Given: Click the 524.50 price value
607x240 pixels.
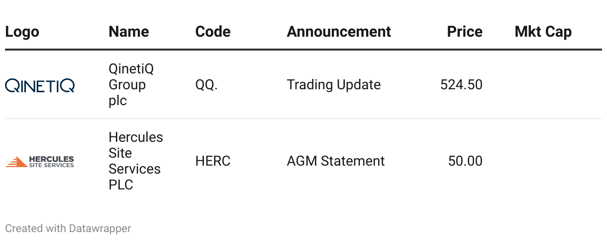Looking at the screenshot, I should (461, 85).
